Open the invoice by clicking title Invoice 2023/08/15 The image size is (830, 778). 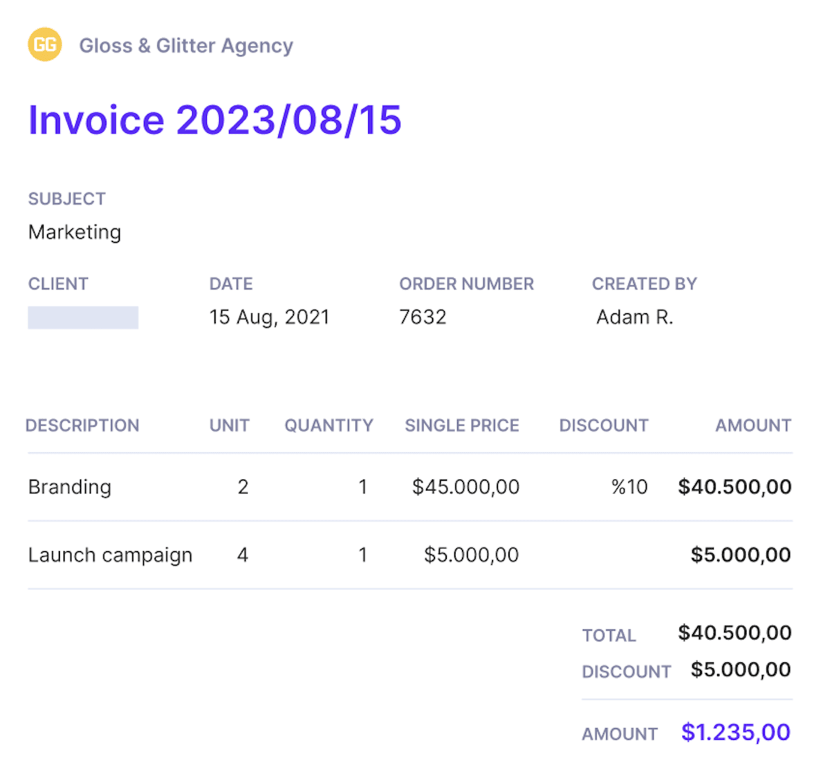(x=214, y=120)
